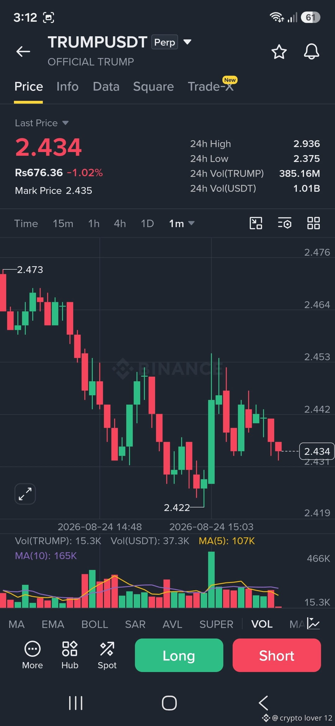Image resolution: width=335 pixels, height=726 pixels.
Task: Tap the current price 2.434 axis label
Action: pos(317,451)
